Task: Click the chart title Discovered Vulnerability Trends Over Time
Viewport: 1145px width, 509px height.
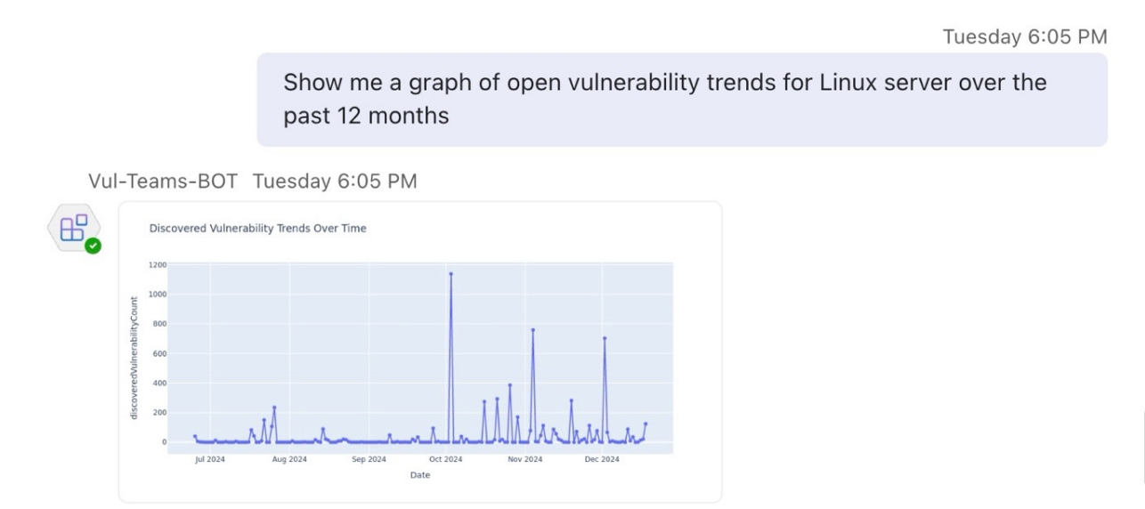Action: pyautogui.click(x=257, y=229)
